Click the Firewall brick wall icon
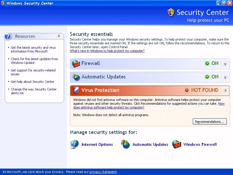 [76, 64]
